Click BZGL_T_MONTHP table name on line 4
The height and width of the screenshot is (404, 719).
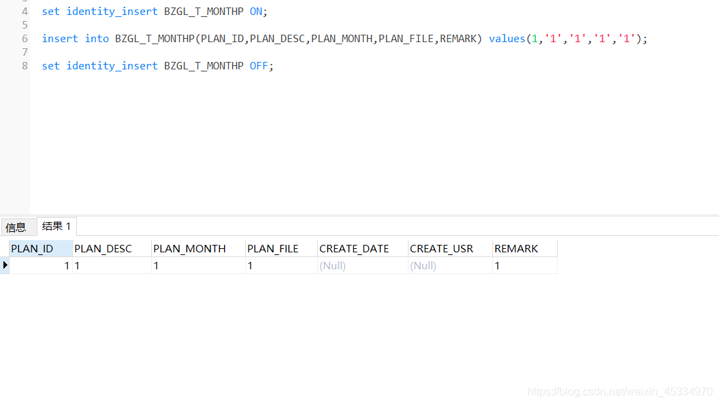(x=204, y=12)
